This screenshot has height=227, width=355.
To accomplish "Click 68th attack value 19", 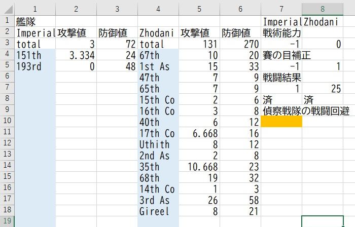I will (199, 177).
